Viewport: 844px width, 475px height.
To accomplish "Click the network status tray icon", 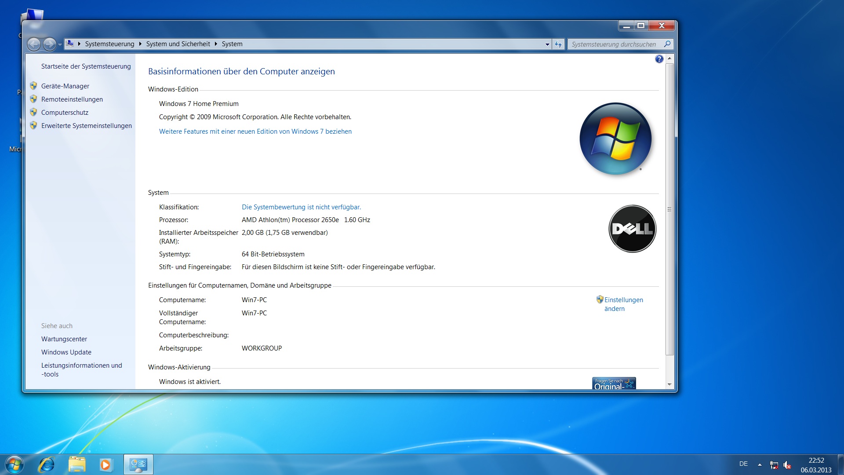I will coord(774,465).
